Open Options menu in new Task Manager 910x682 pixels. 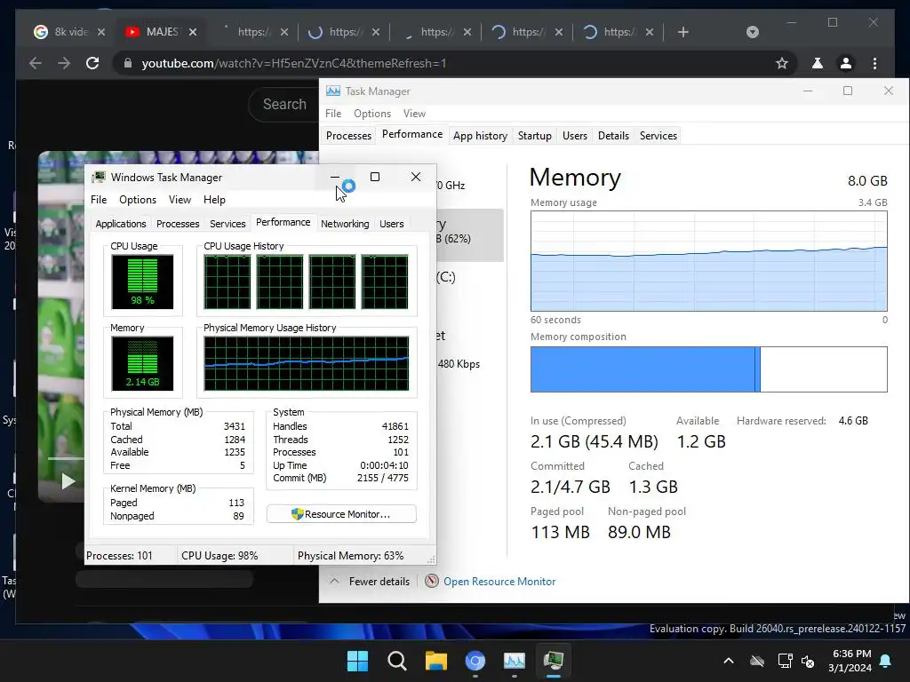coord(372,114)
